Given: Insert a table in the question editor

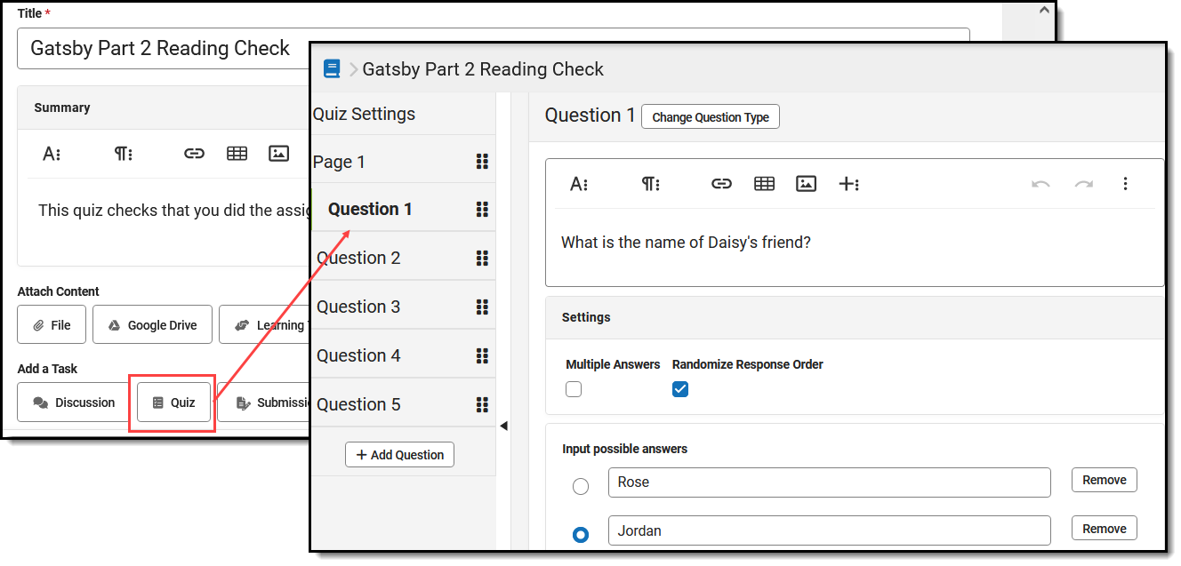Looking at the screenshot, I should 764,184.
